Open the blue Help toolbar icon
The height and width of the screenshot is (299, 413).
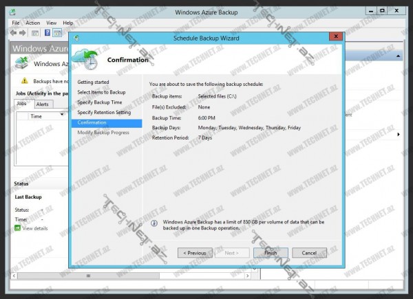47,32
